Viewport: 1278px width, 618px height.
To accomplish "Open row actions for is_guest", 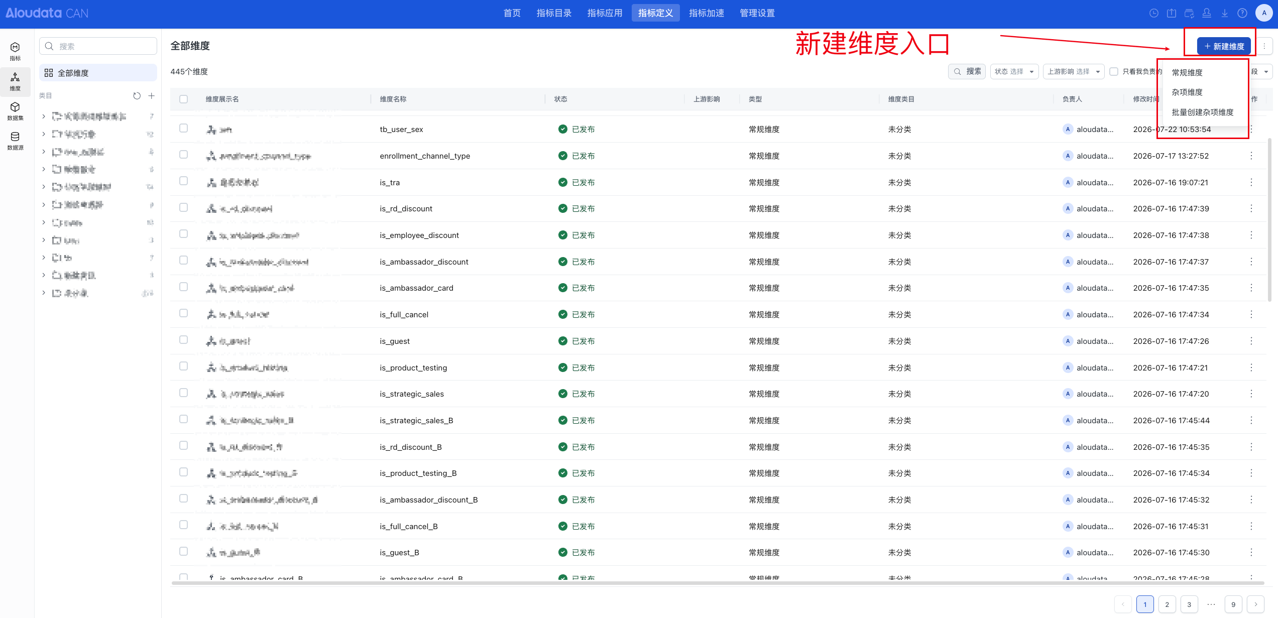I will [1251, 341].
